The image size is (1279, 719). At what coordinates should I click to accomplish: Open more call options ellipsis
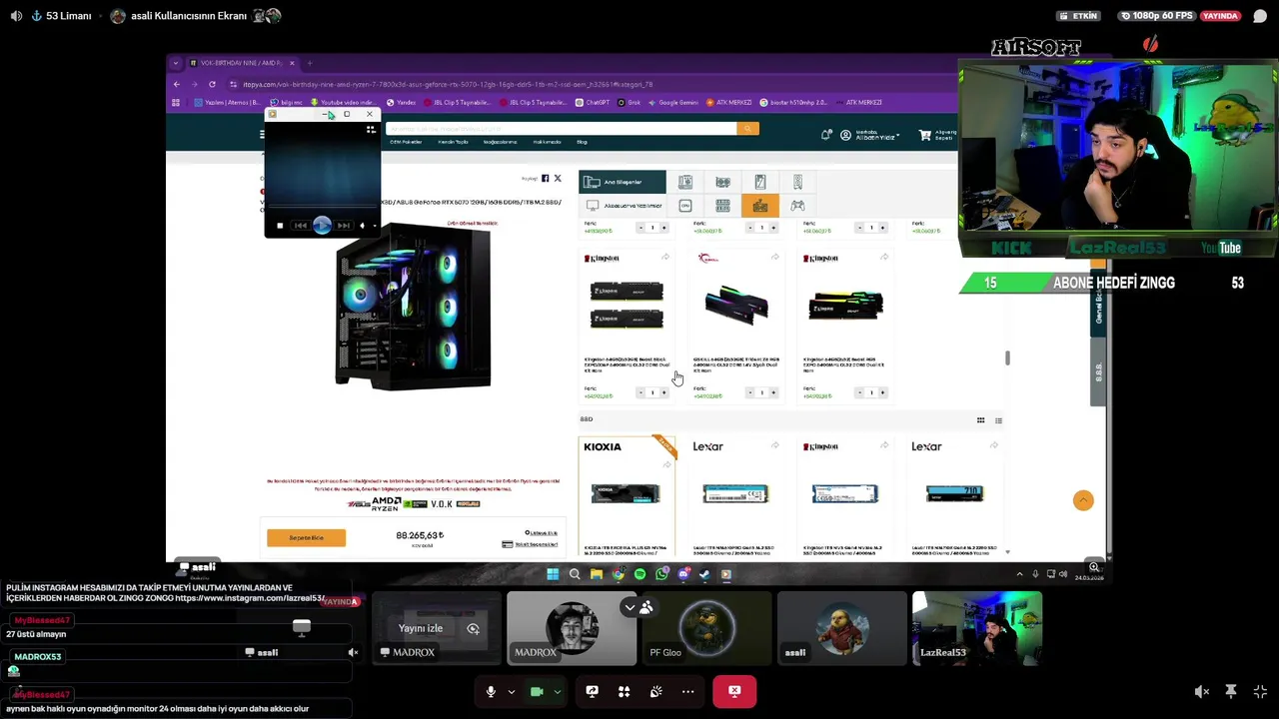[x=687, y=691]
